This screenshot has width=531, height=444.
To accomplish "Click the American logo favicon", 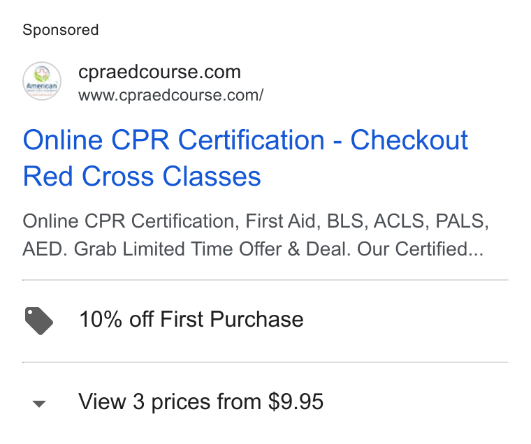I will coord(42,81).
